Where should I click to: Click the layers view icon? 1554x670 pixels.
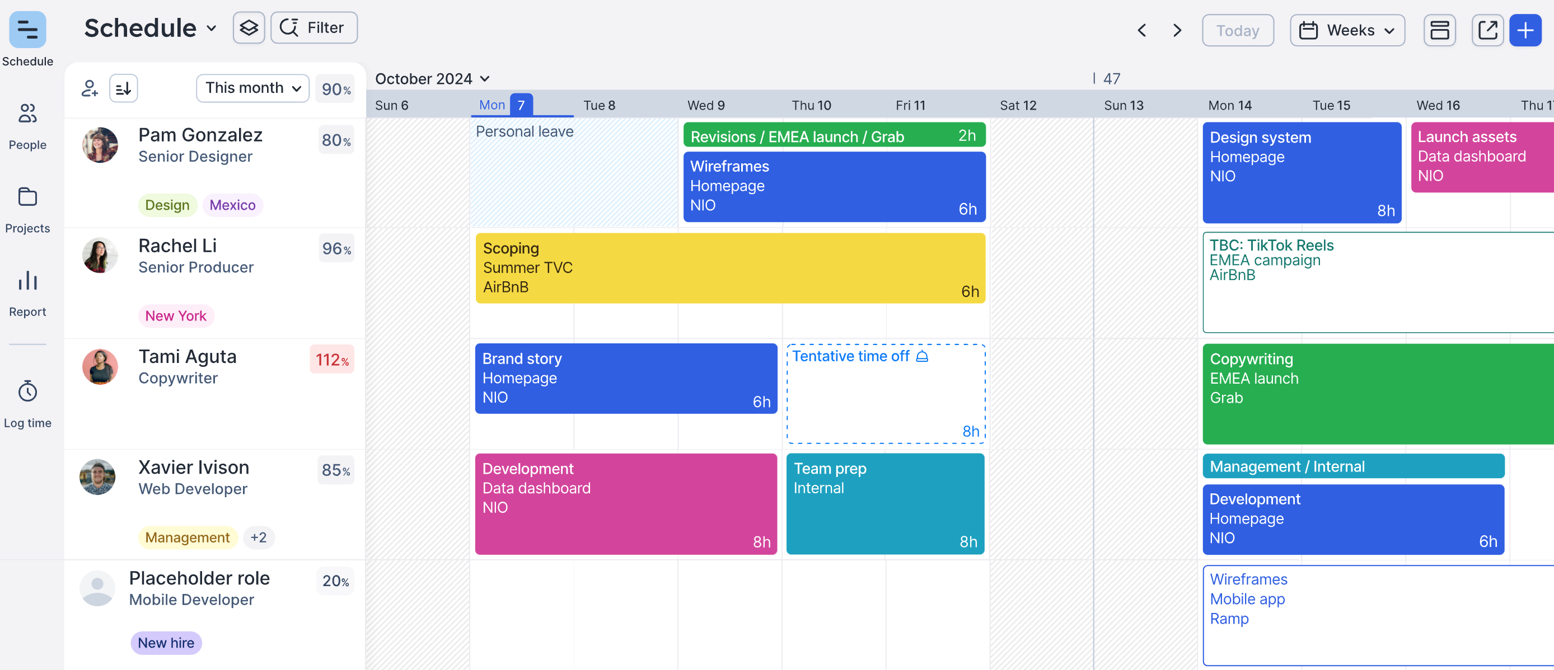tap(249, 28)
